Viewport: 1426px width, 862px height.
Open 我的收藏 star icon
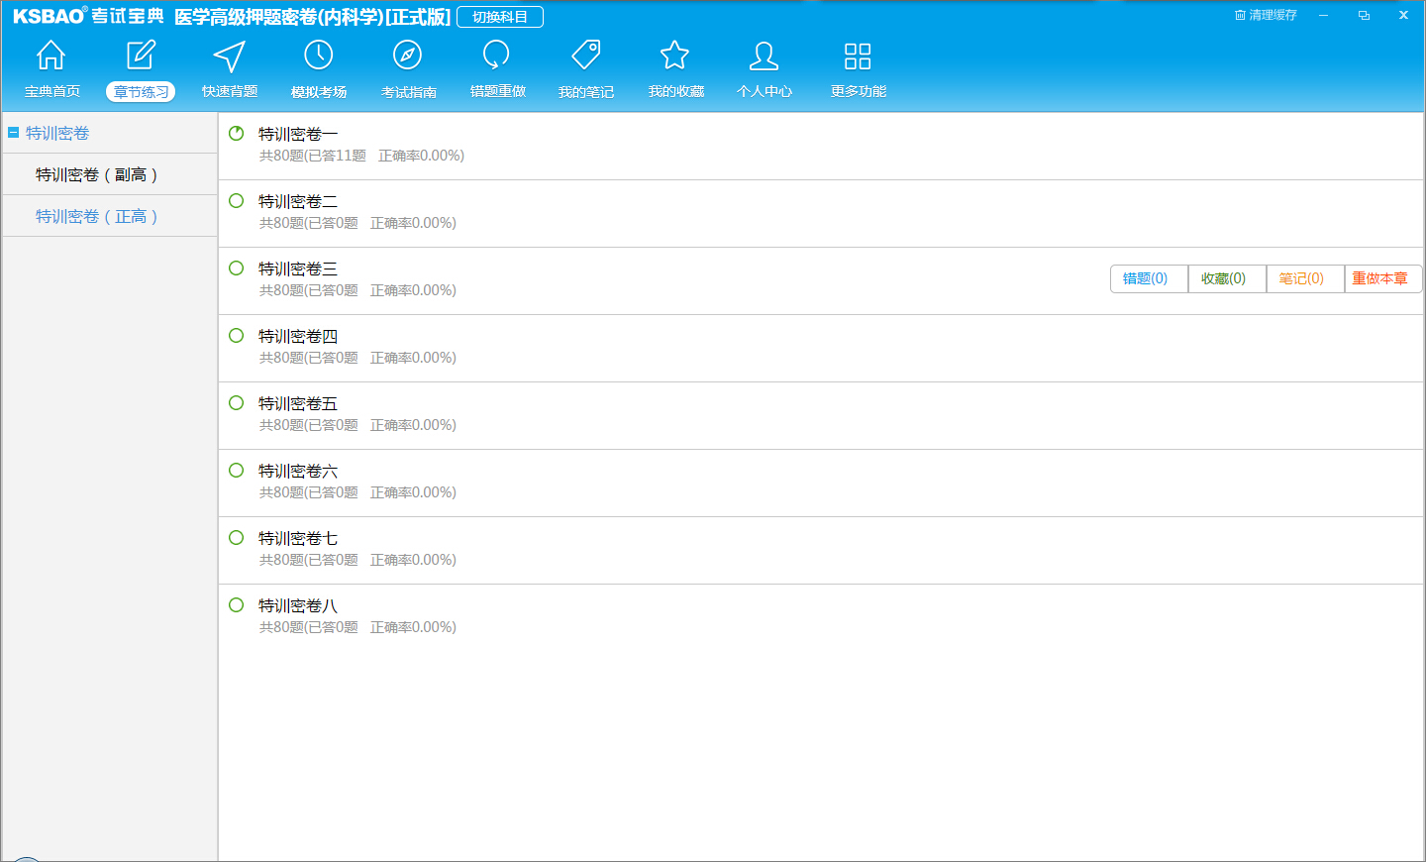pyautogui.click(x=675, y=55)
